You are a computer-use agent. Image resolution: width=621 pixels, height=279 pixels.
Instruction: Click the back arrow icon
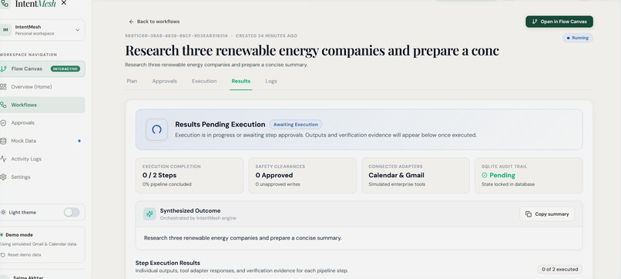(x=132, y=22)
